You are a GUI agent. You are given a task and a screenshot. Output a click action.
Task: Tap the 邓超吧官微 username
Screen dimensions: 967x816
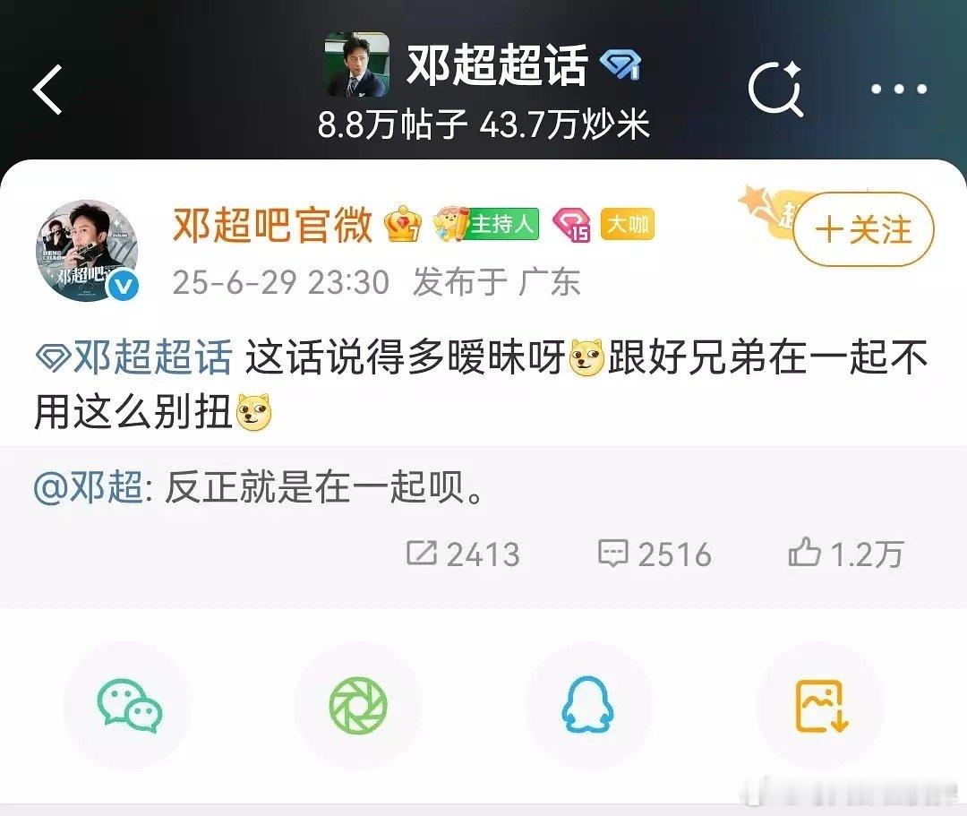(x=272, y=224)
